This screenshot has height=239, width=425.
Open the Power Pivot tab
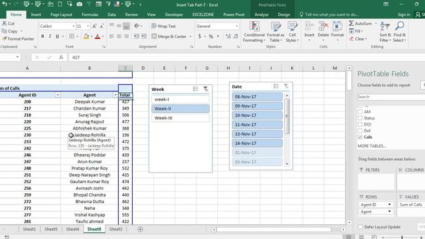coord(234,15)
